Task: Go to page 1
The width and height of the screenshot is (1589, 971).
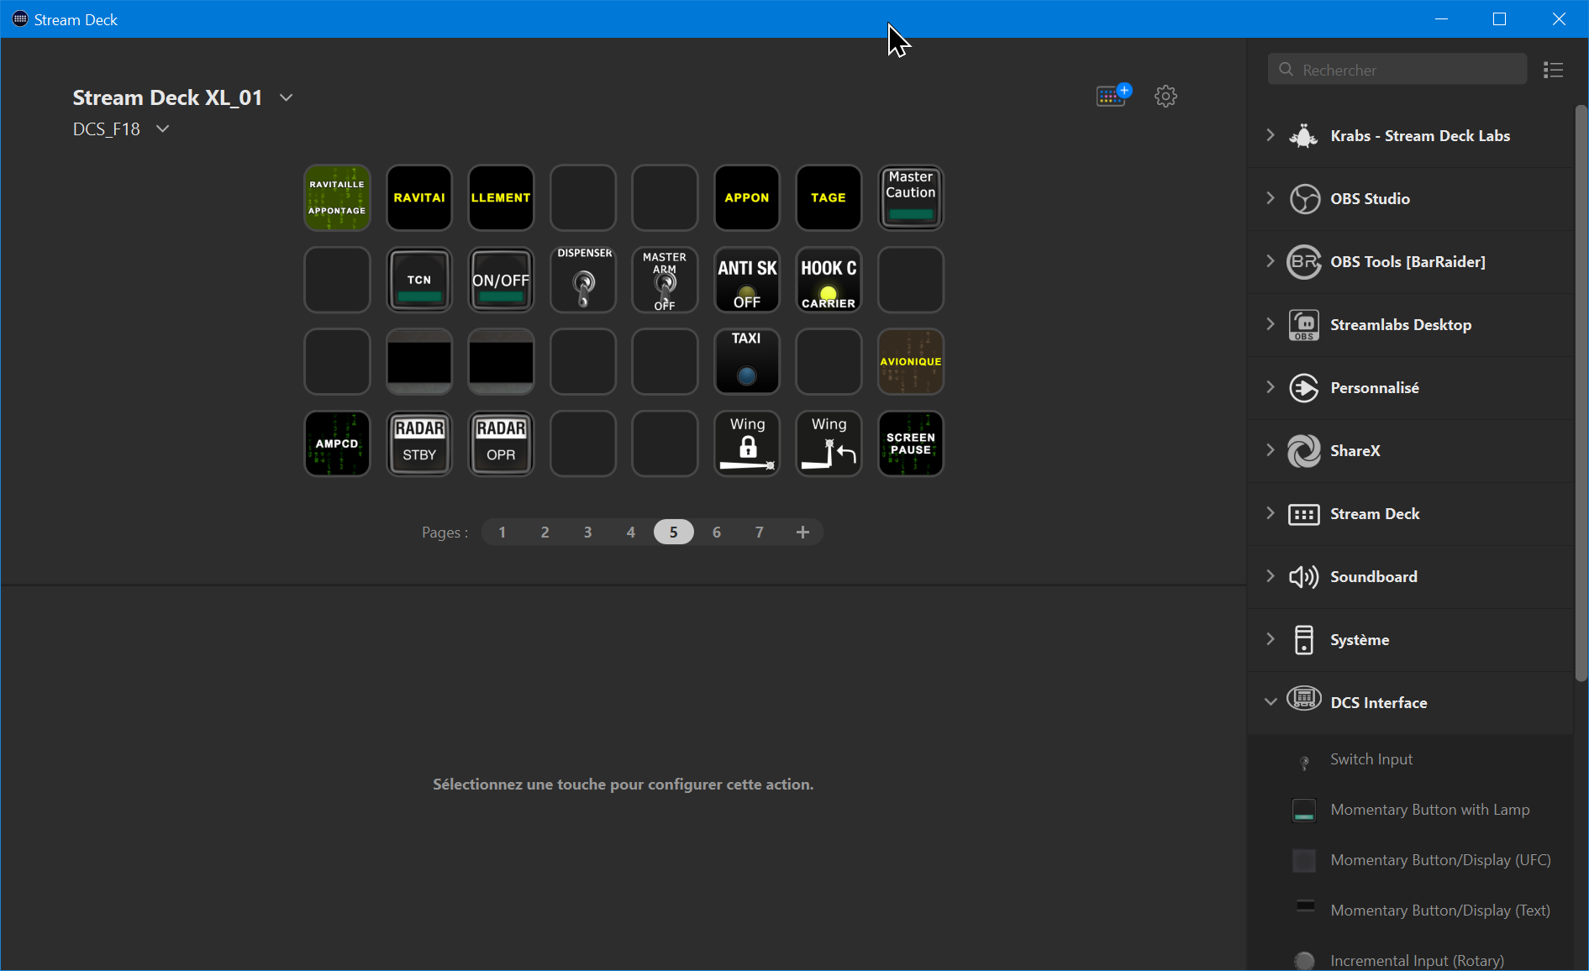Action: click(x=502, y=532)
